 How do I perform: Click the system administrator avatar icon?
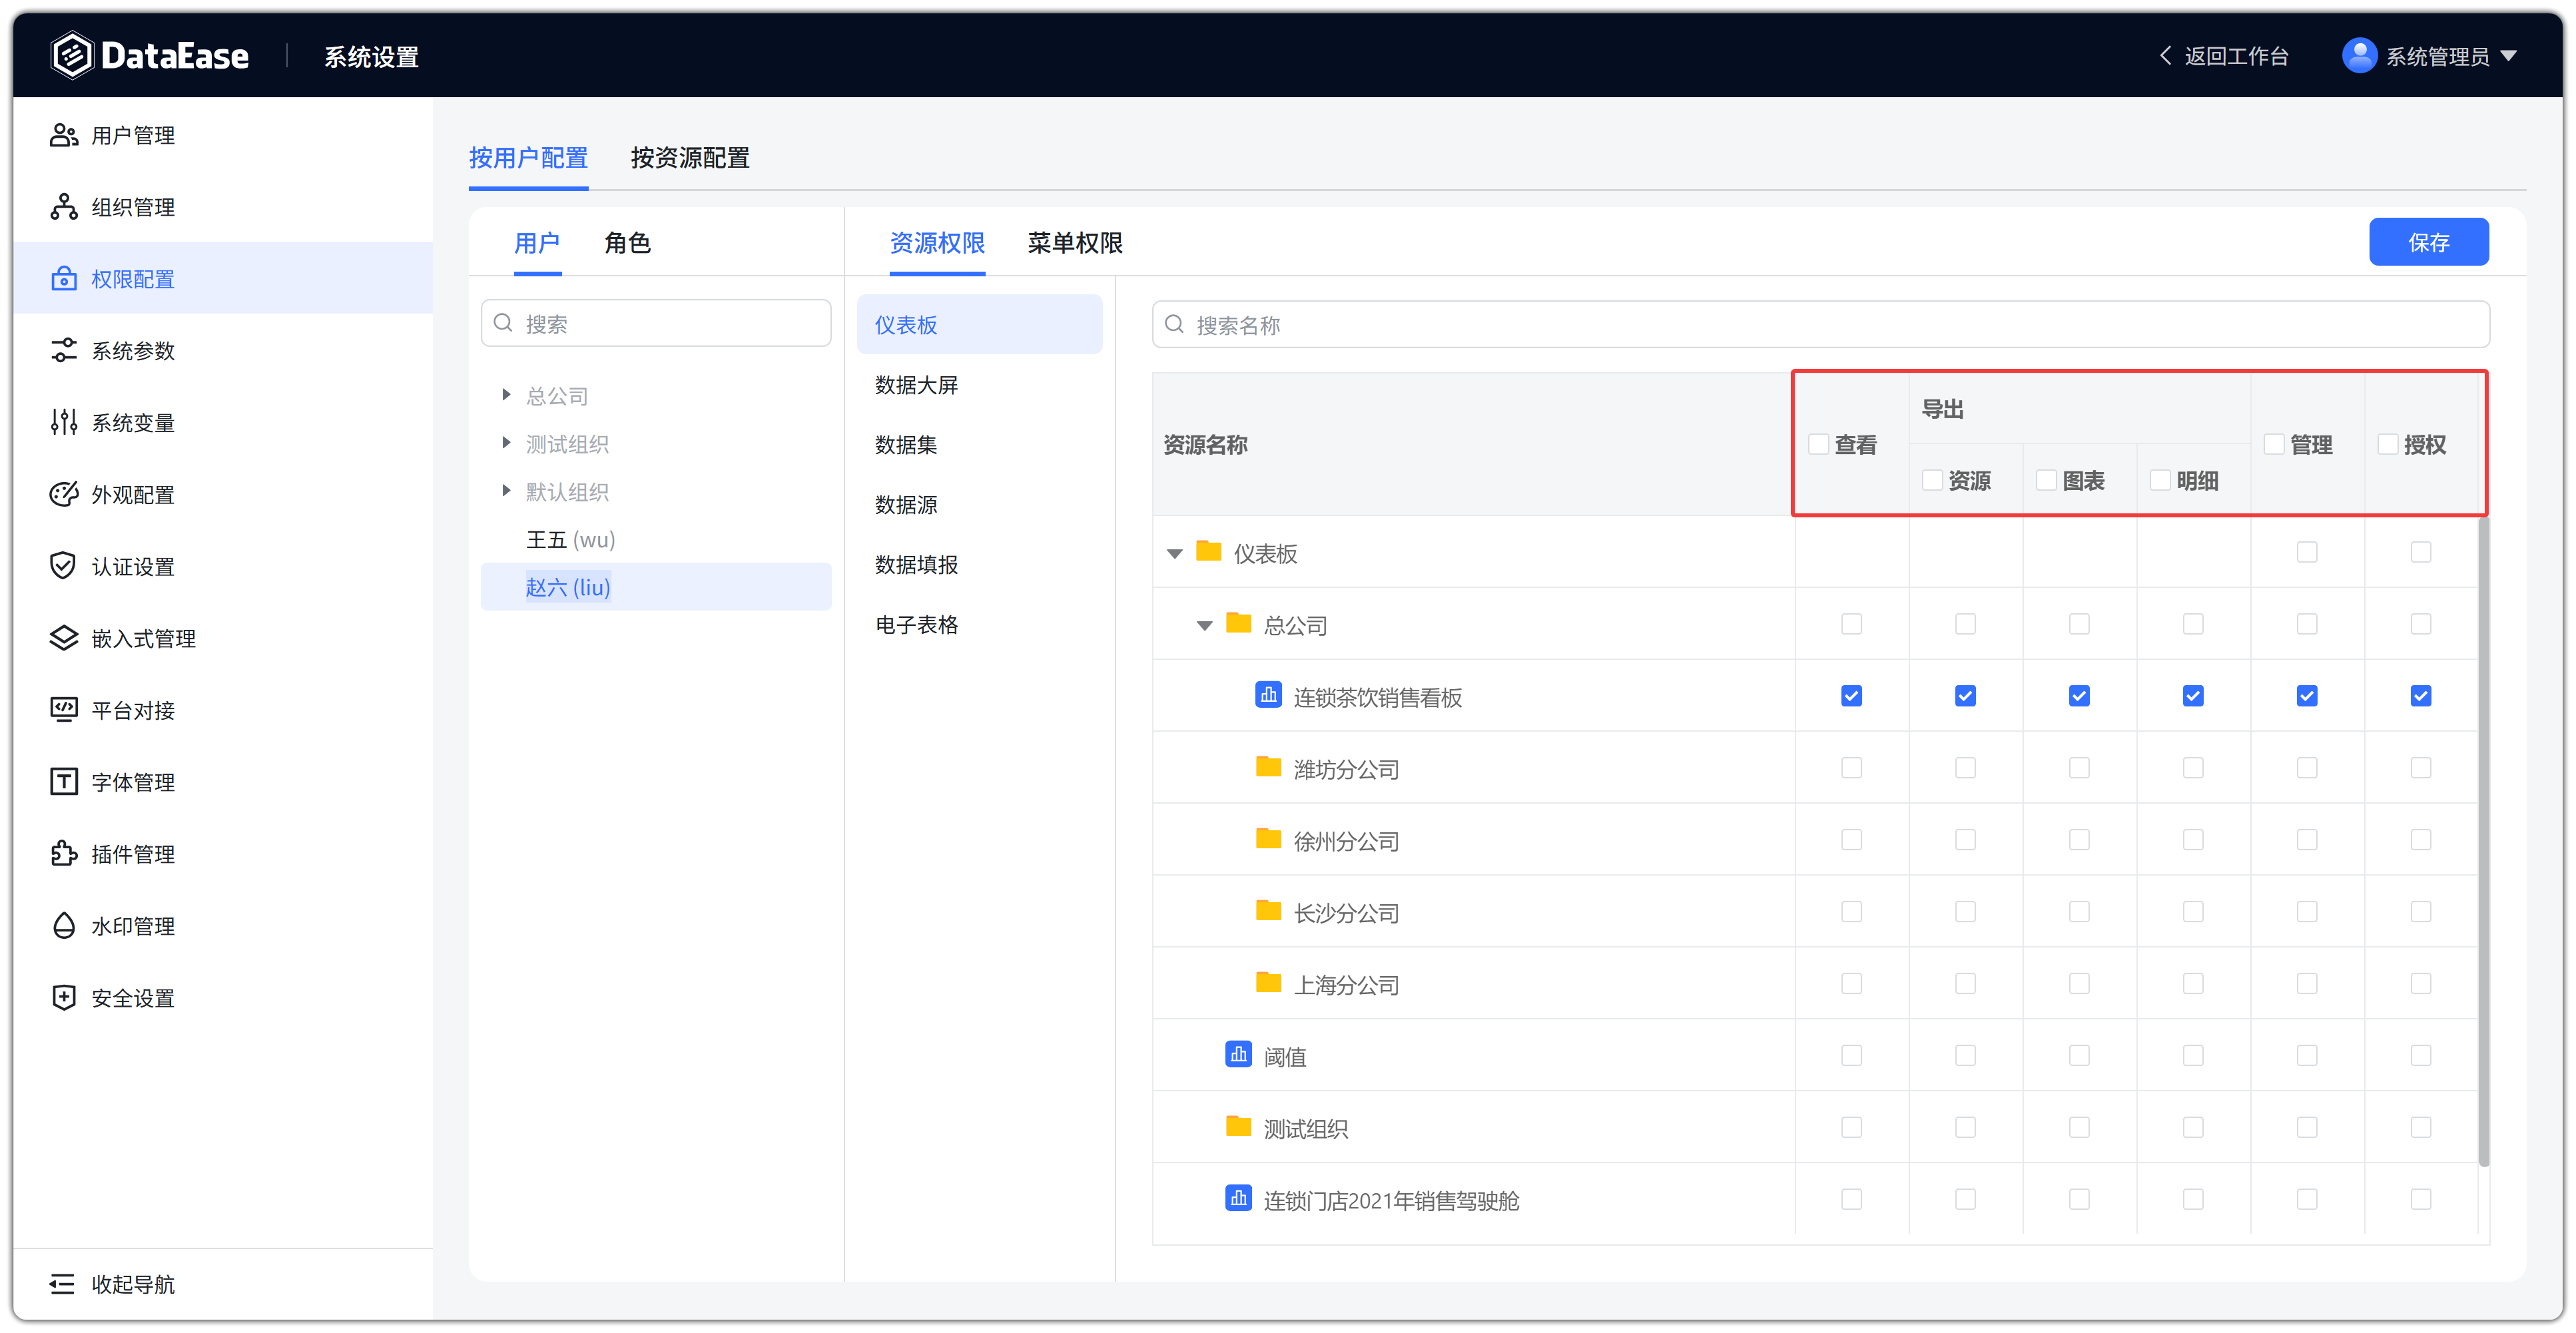(x=2360, y=56)
